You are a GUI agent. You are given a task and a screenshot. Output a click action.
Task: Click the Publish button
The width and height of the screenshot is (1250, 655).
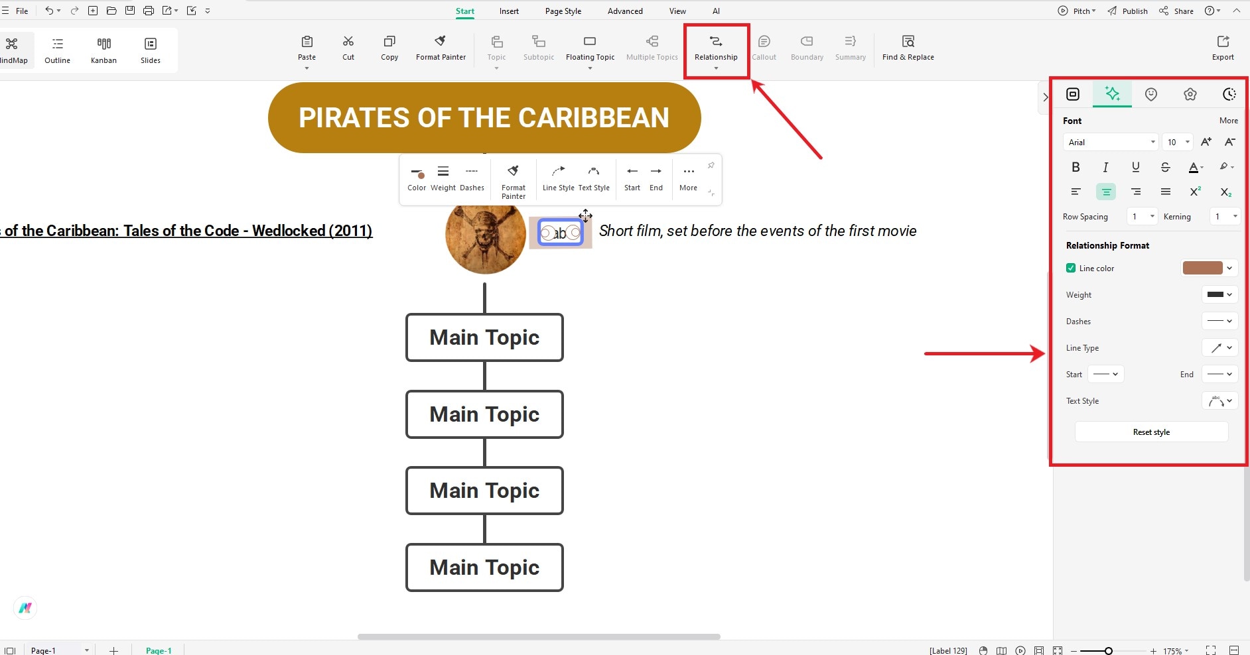point(1127,11)
